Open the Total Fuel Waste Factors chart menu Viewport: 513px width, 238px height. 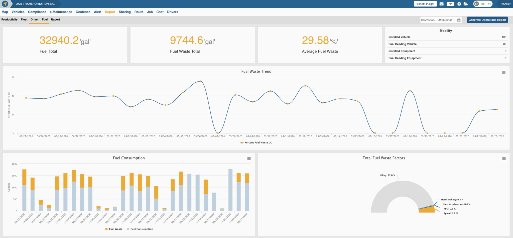point(504,159)
